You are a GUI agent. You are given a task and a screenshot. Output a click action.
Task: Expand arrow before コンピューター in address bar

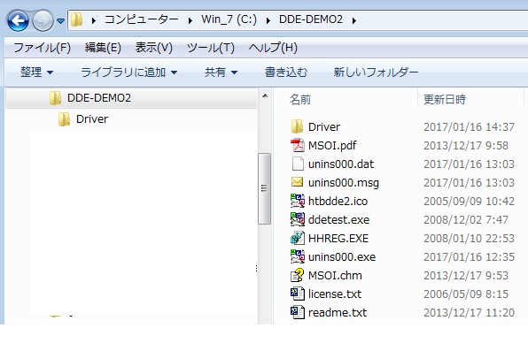pos(94,21)
